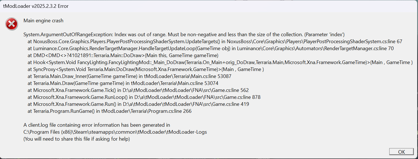The image size is (418, 159).
Task: Click the 'Main engine crash' heading
Action: [x=43, y=21]
